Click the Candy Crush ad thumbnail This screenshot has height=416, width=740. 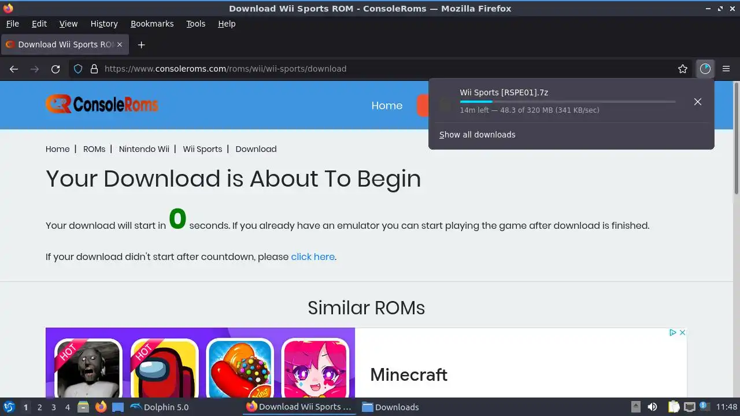(240, 368)
